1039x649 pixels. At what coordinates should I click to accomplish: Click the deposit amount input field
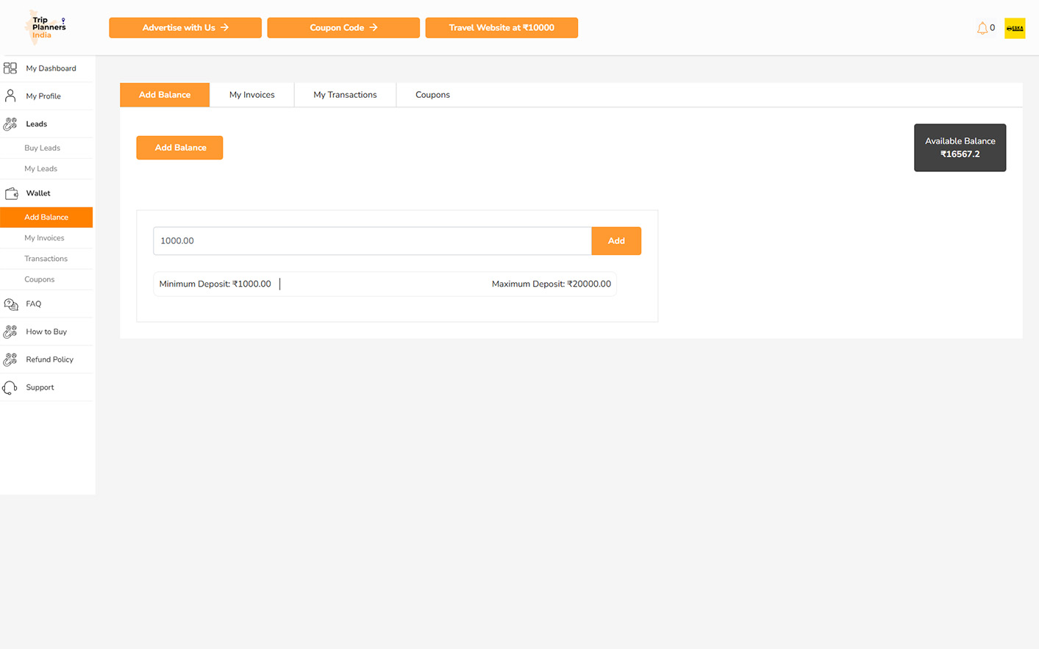click(372, 241)
